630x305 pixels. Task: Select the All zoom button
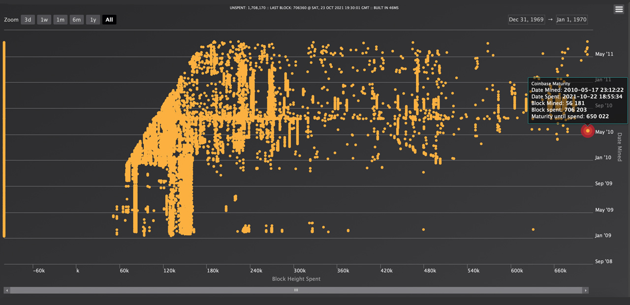click(x=109, y=20)
